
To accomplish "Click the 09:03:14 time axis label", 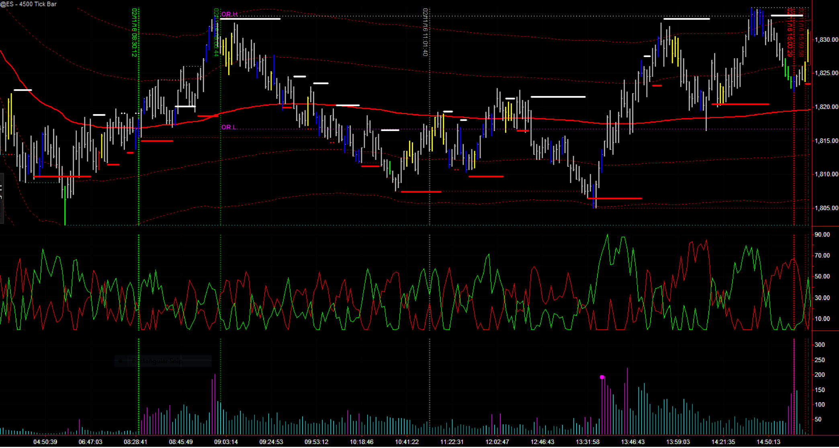I will click(x=226, y=442).
